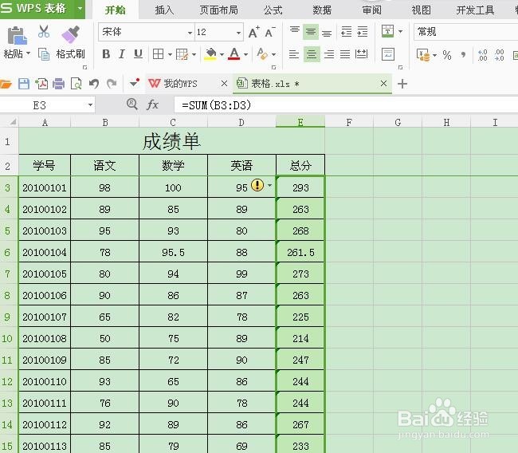Toggle center horizontal alignment

312,54
